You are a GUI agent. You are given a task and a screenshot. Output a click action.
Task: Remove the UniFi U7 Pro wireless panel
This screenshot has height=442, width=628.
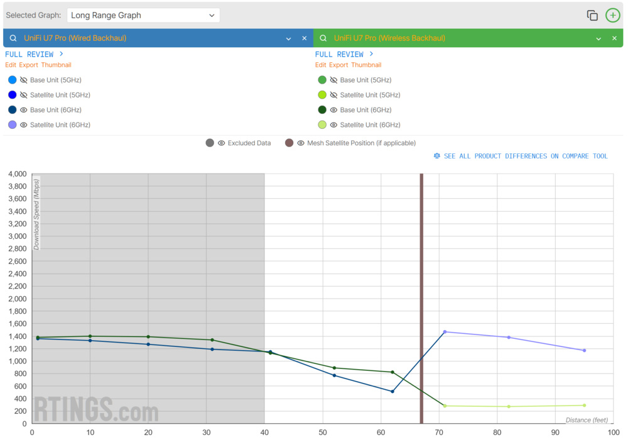614,38
